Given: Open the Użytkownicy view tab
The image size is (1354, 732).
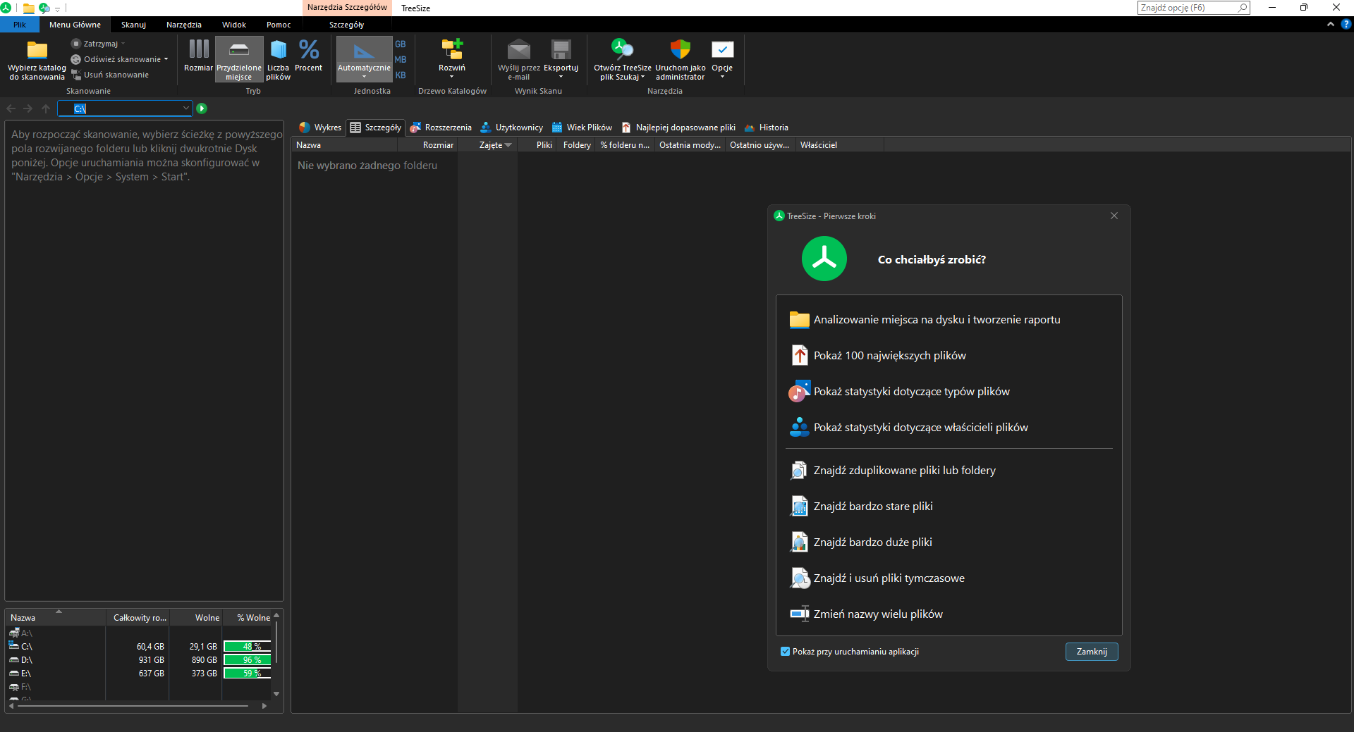Looking at the screenshot, I should 512,128.
